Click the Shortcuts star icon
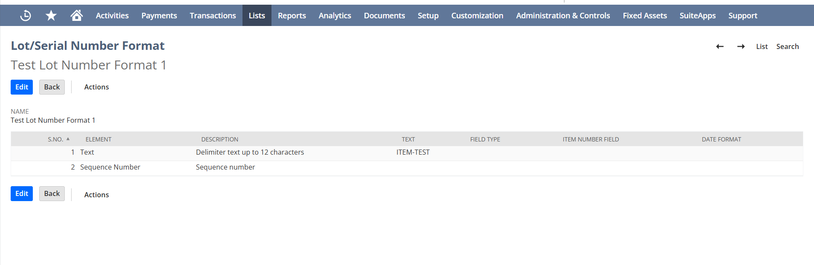This screenshot has height=265, width=814. point(51,16)
